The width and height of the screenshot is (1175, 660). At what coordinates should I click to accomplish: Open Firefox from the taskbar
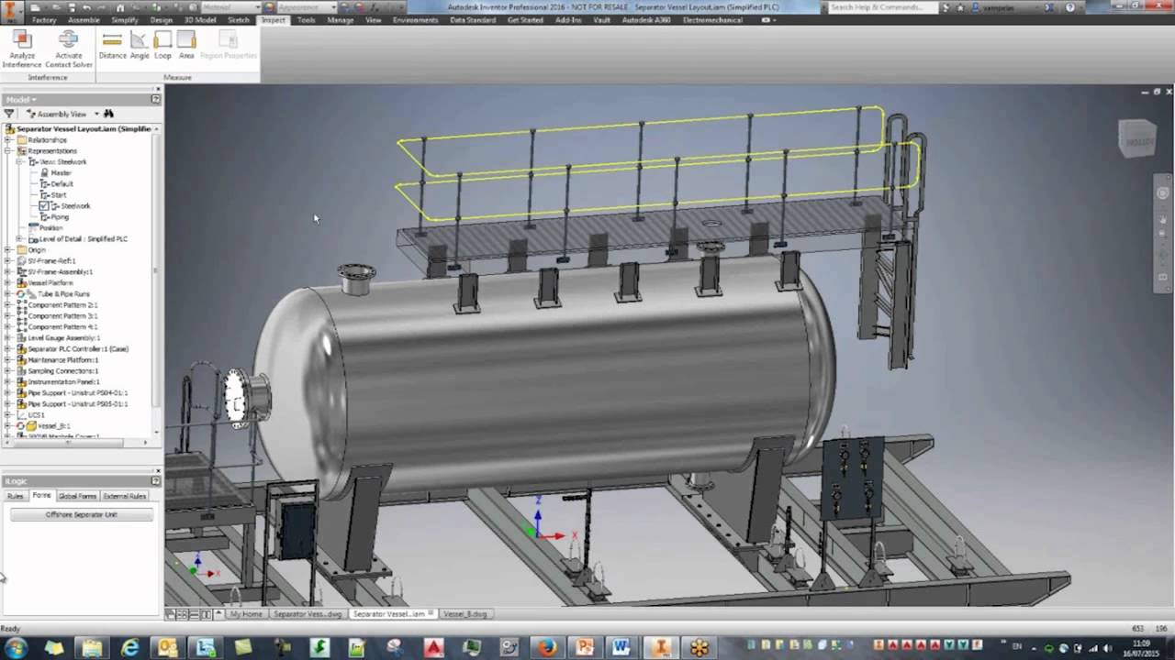coord(547,647)
